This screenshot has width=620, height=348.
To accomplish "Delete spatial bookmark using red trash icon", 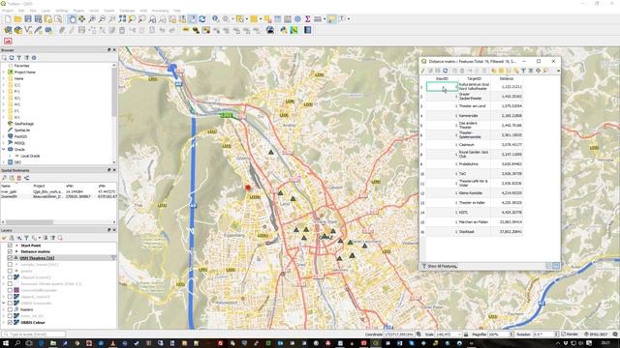I will pyautogui.click(x=19, y=178).
